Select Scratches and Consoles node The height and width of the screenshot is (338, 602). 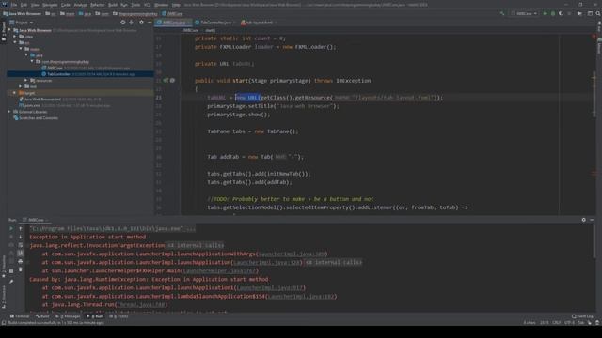[x=39, y=118]
